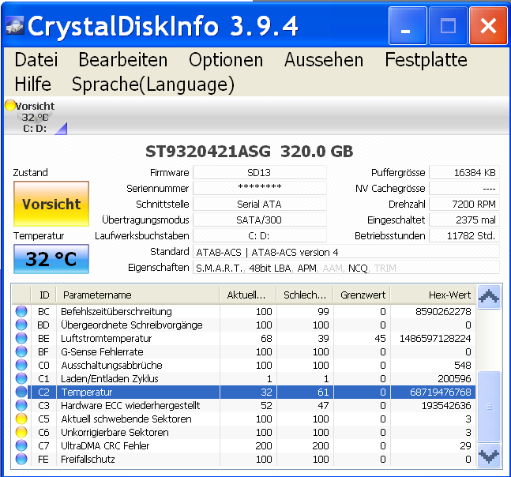
Task: Click the Standard field ATA8-ACS version 4
Action: pos(346,252)
